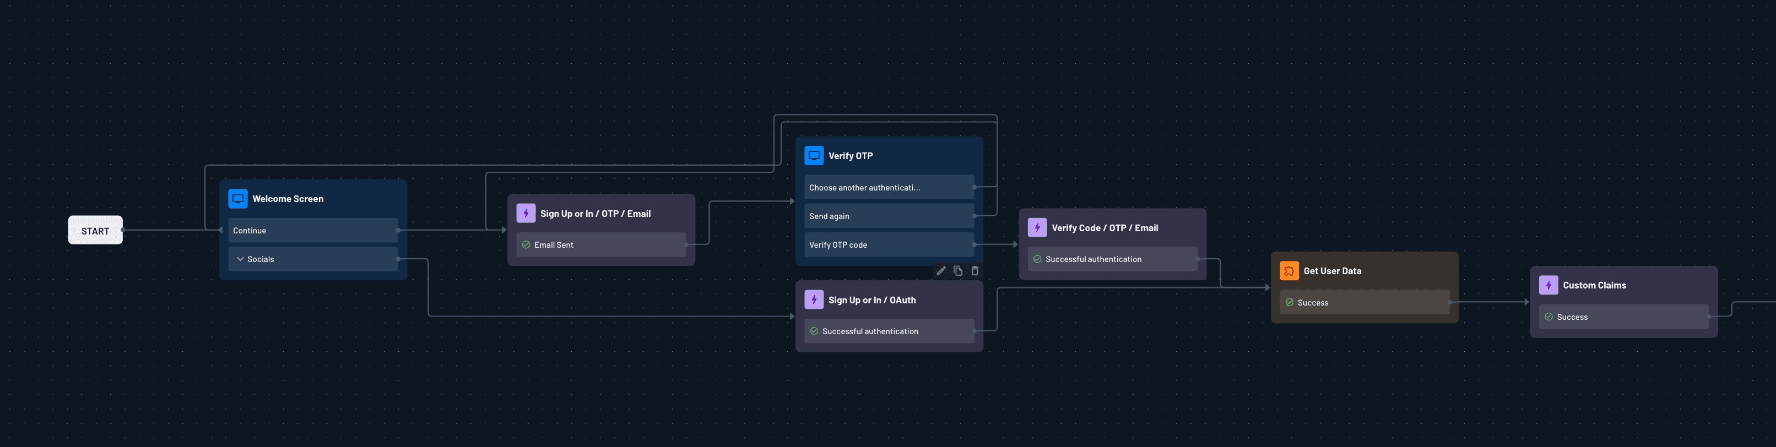Screen dimensions: 1776x447
Task: Select the Send again row
Action: pos(888,216)
